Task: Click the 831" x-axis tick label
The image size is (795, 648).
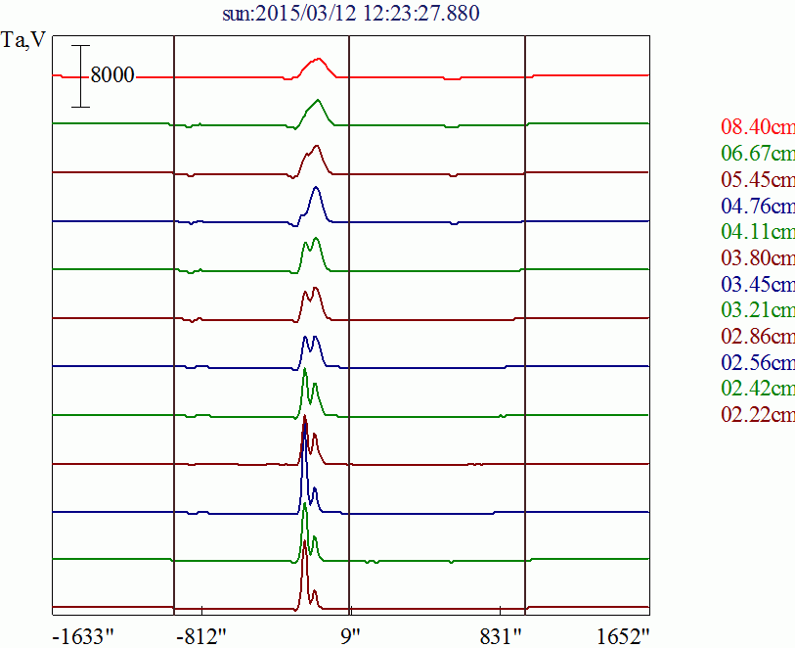Action: point(501,637)
